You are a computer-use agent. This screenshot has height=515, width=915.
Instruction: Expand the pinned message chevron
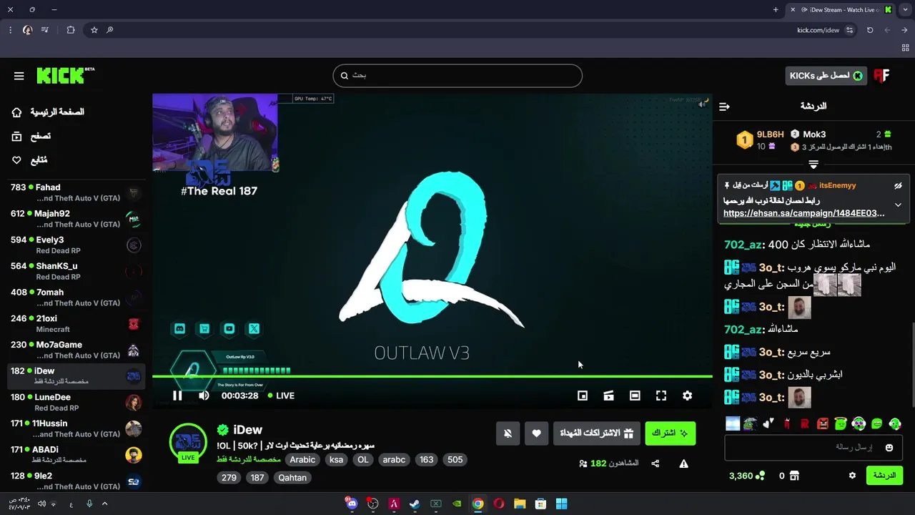pos(898,205)
